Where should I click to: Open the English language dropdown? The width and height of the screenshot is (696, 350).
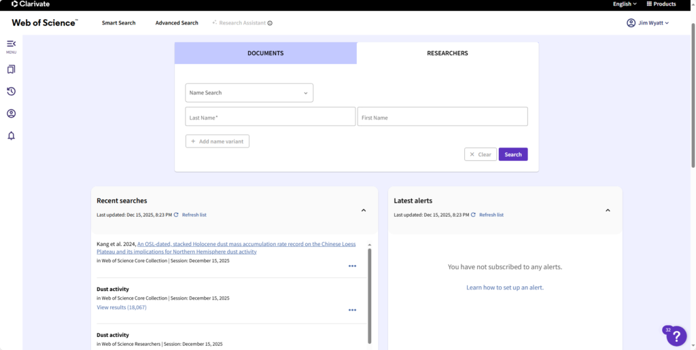tap(625, 4)
